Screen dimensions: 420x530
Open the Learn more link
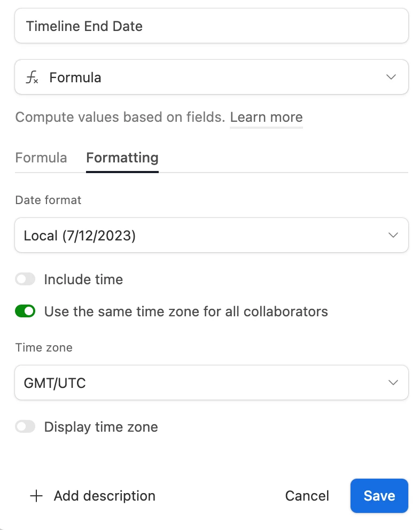(x=266, y=118)
